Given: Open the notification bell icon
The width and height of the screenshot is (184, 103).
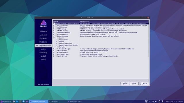Looking at the screenshot, I should 163,101.
